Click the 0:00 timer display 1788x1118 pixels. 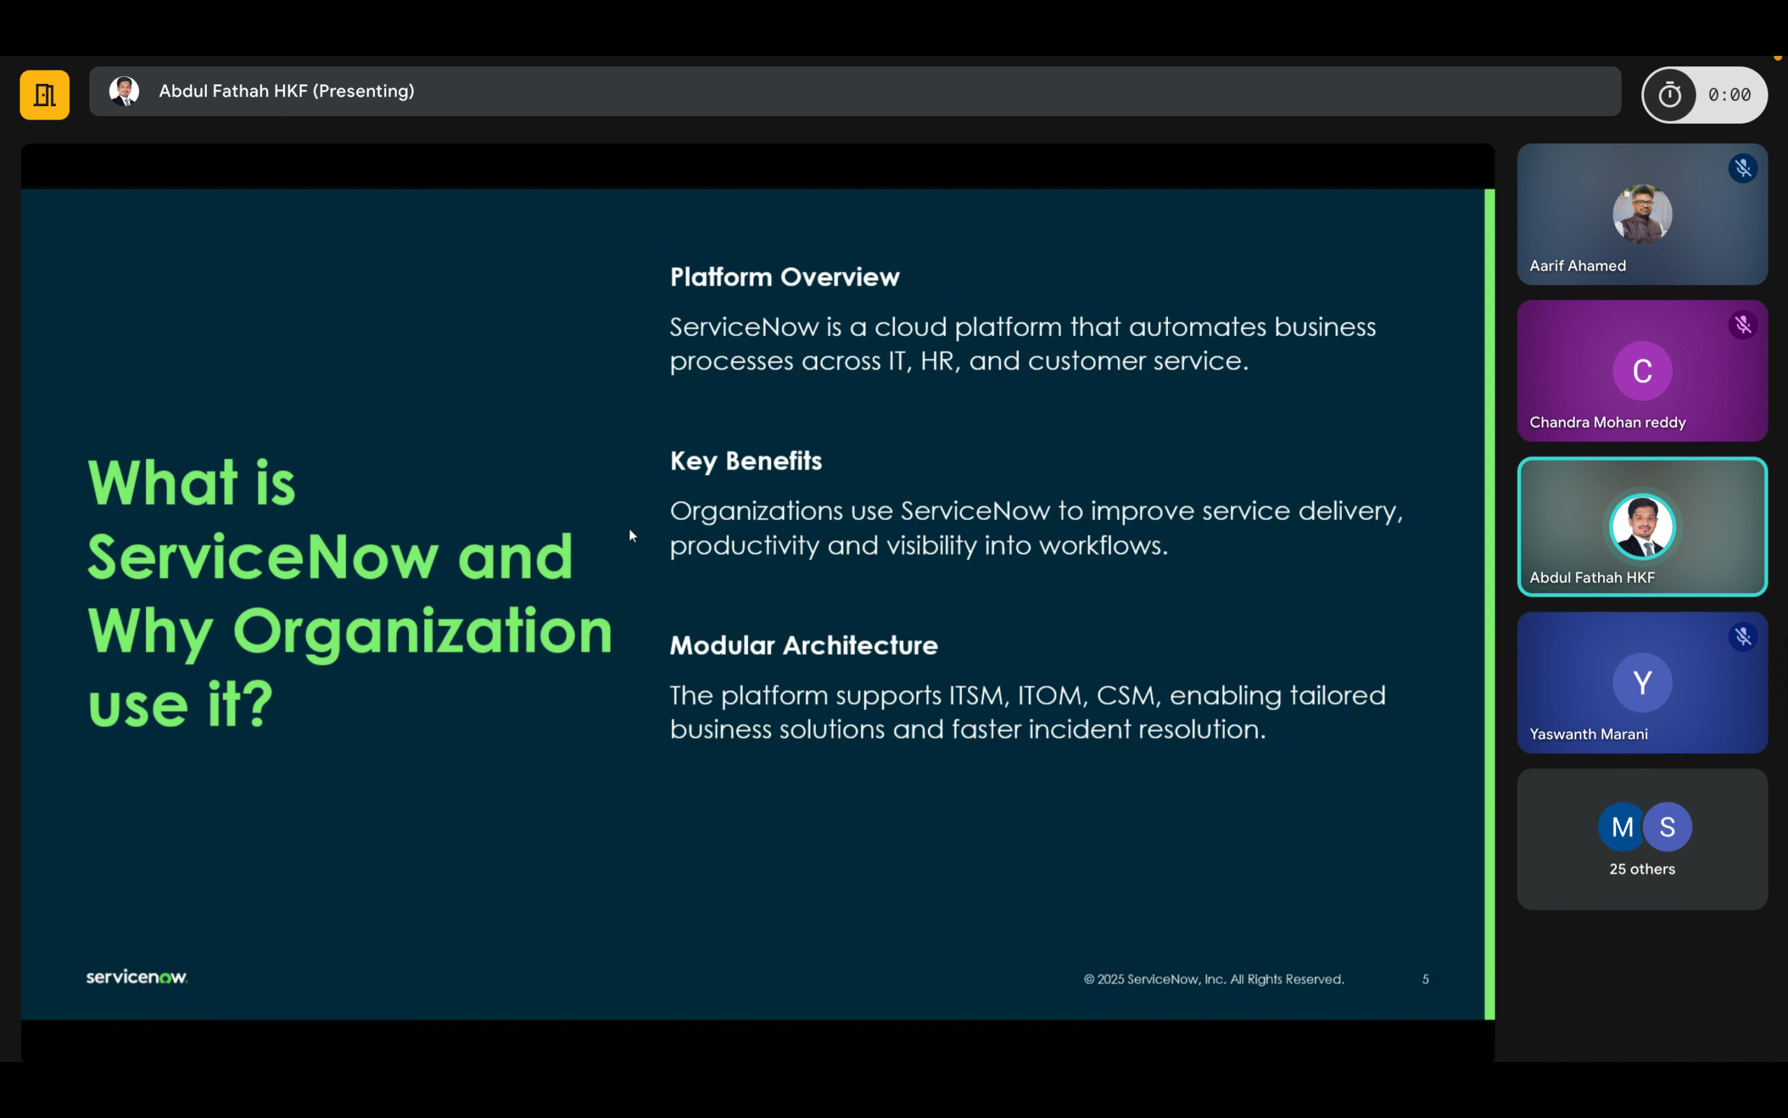[1729, 94]
